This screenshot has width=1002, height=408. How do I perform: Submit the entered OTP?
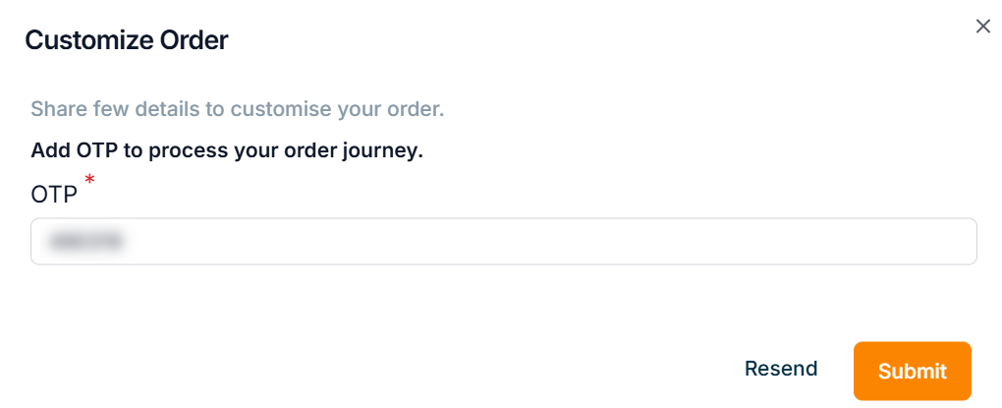click(912, 371)
